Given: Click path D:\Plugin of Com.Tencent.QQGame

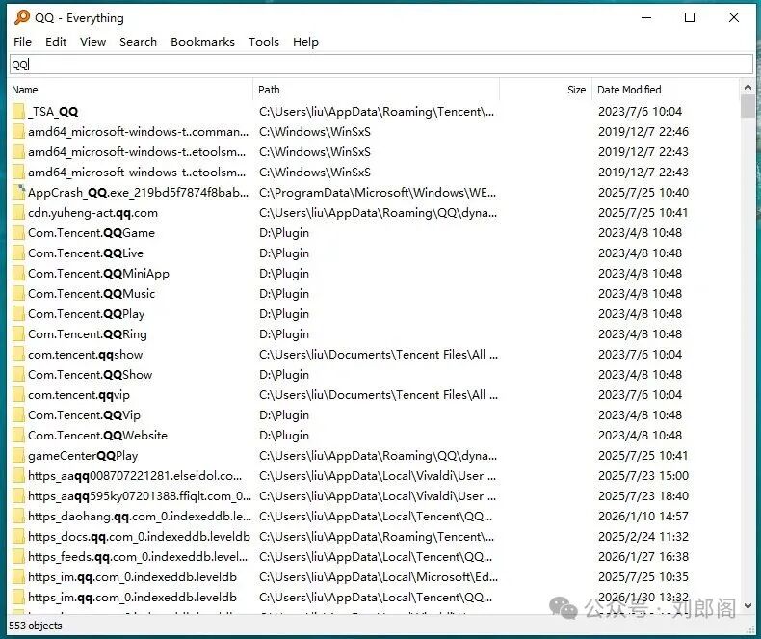Looking at the screenshot, I should 284,233.
